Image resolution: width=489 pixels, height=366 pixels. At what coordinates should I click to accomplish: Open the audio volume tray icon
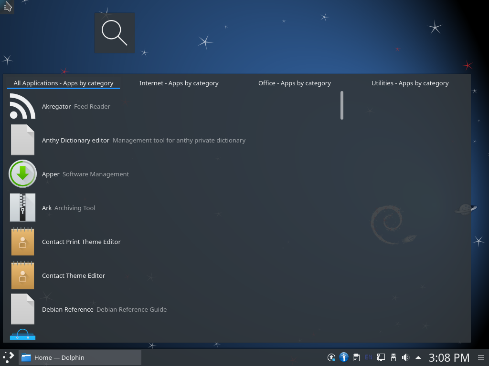(x=406, y=357)
